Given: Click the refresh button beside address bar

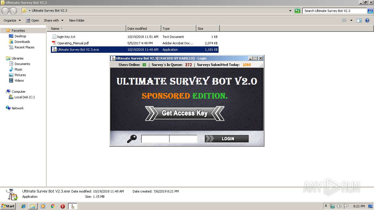Looking at the screenshot, I should (x=297, y=11).
